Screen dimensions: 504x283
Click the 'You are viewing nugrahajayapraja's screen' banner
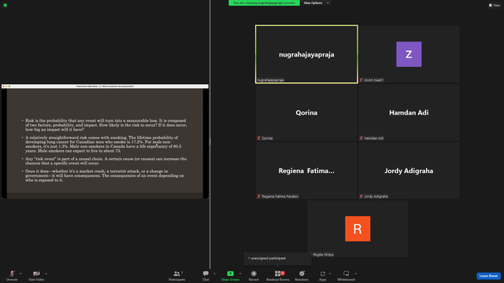click(x=264, y=3)
